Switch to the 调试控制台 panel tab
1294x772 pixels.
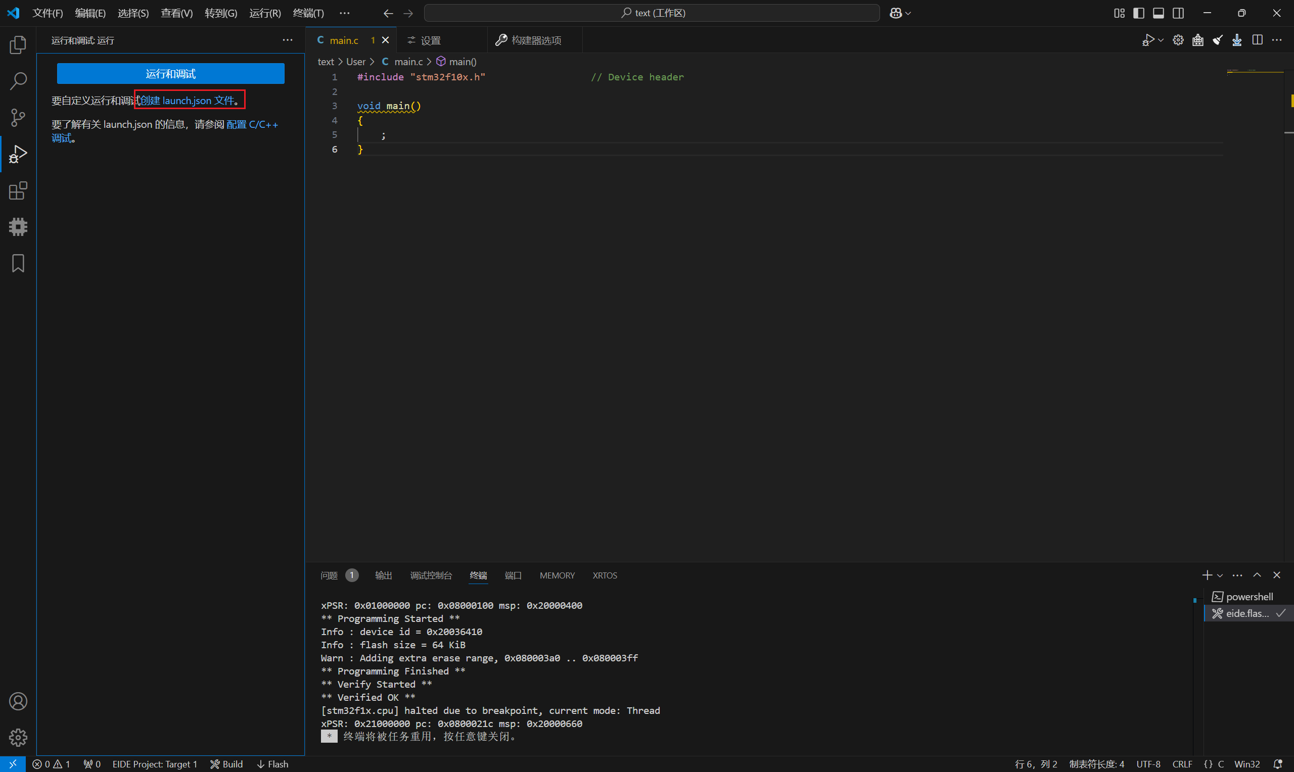pyautogui.click(x=431, y=575)
